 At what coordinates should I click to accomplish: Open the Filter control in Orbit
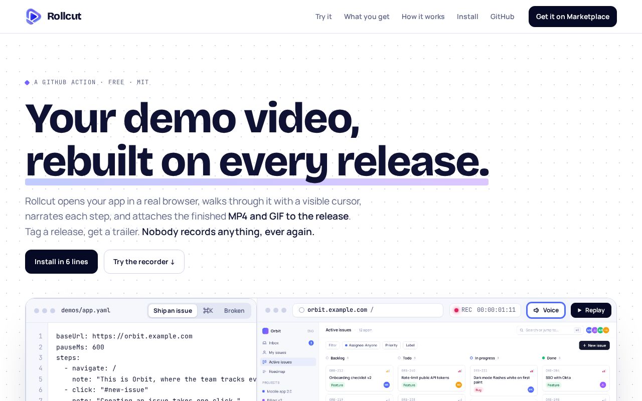333,345
